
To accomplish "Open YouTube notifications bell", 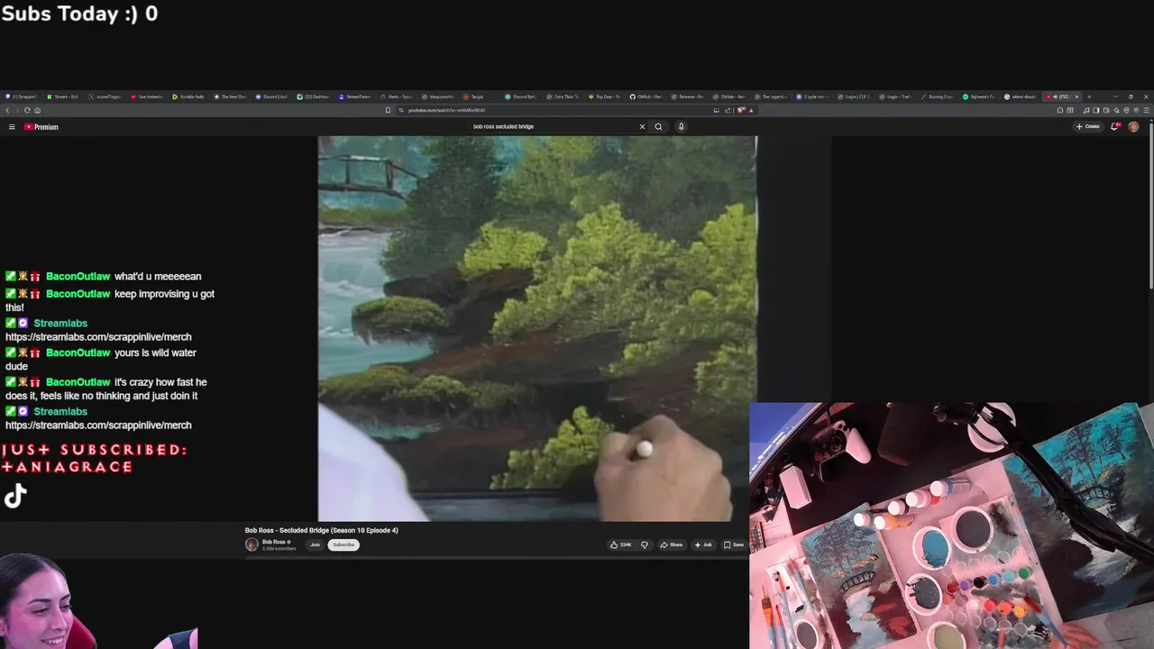I will [1115, 126].
